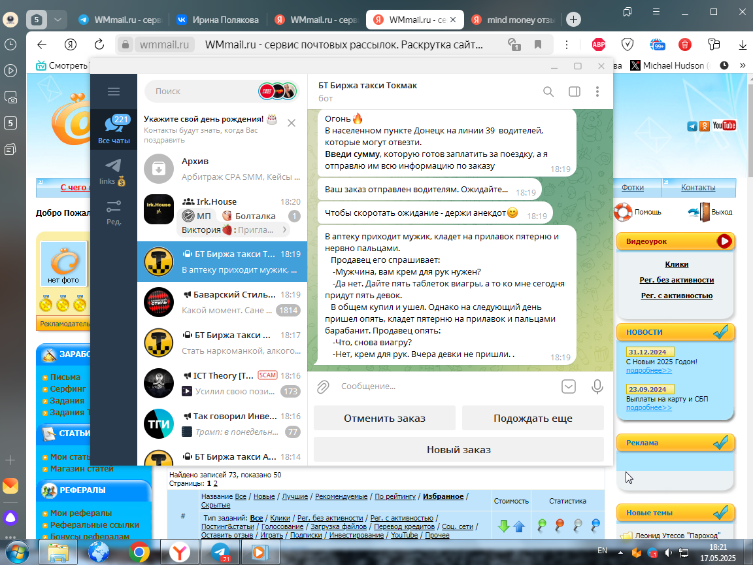Open the YouTube icon on the website
Viewport: 753px width, 565px height.
[x=724, y=126]
